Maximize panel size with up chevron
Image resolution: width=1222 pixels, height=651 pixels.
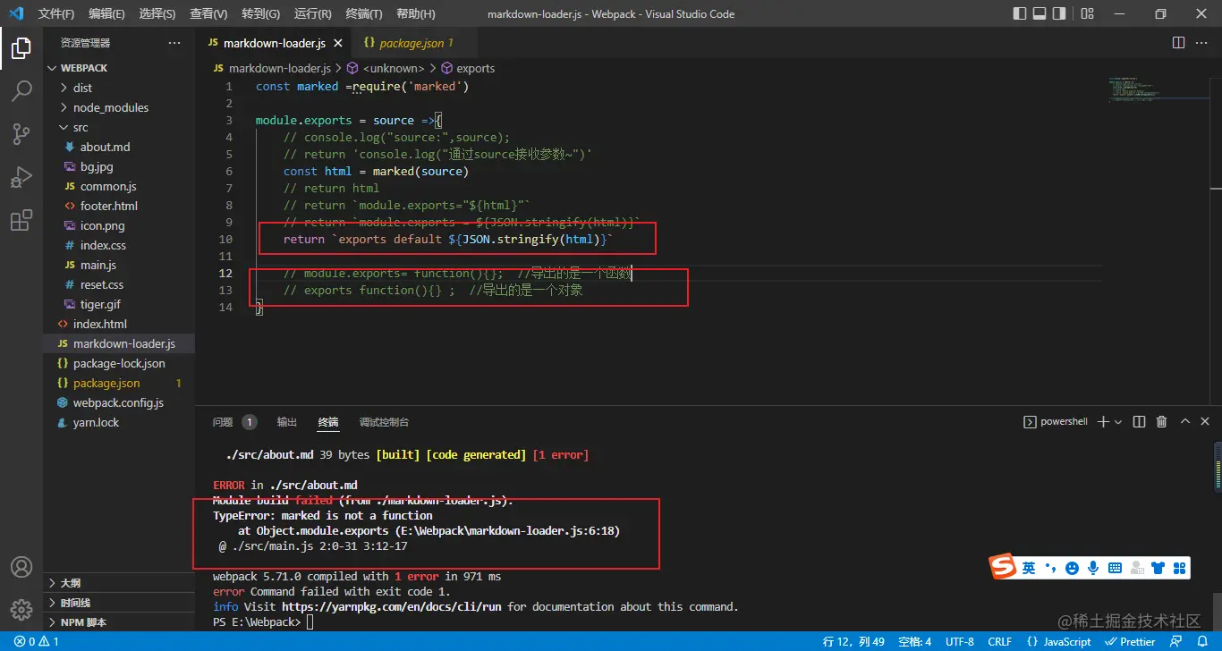[x=1184, y=422]
